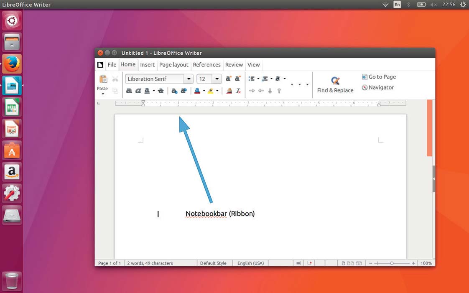Click the Go to Page icon
This screenshot has height=293, width=469.
364,77
